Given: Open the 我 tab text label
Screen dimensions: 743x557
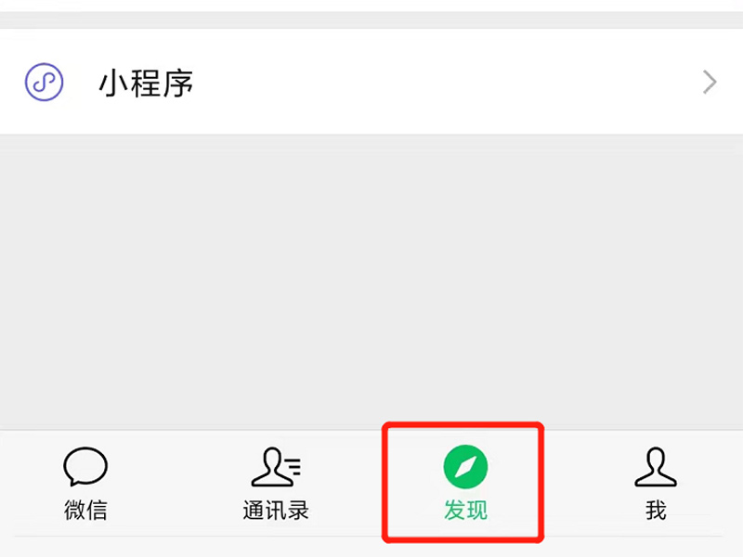Looking at the screenshot, I should (656, 510).
